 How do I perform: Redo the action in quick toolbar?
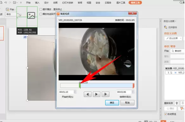tap(10, 3)
